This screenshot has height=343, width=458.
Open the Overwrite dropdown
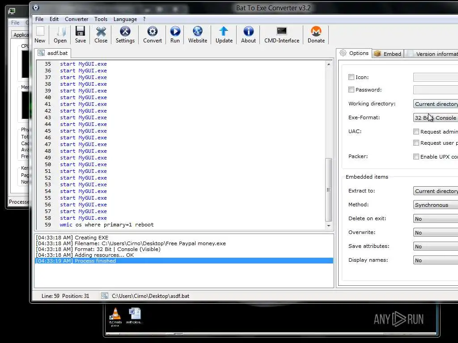436,232
